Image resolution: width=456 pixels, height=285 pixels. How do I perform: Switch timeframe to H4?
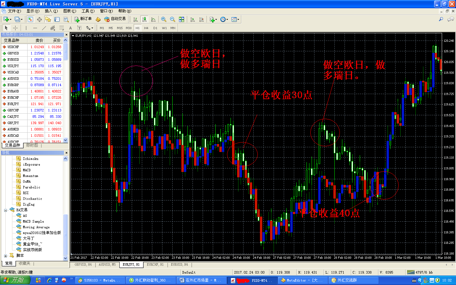coord(146,28)
